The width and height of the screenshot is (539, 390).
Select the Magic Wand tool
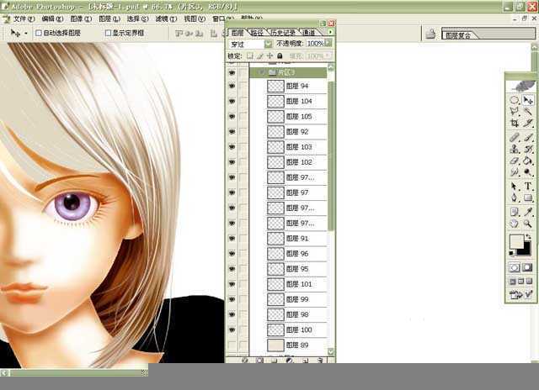tap(528, 111)
